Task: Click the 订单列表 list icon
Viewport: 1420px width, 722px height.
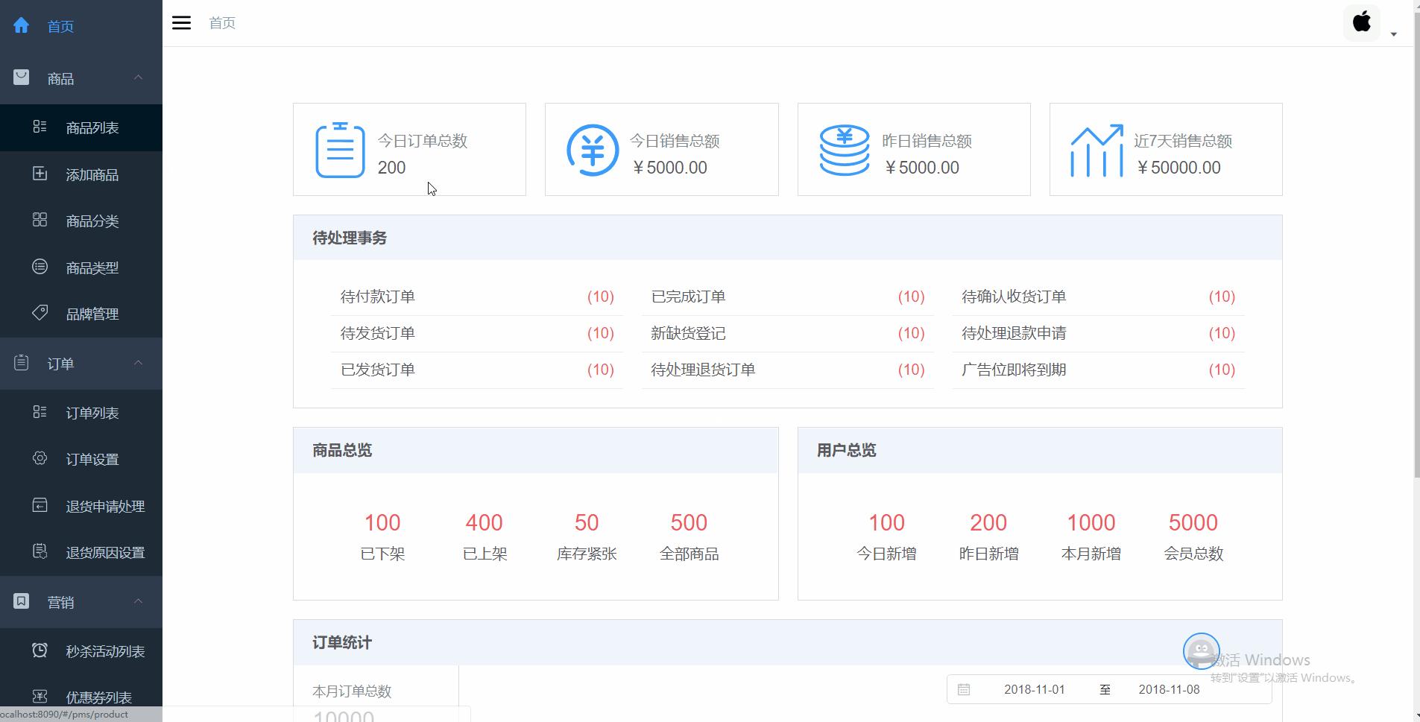Action: pyautogui.click(x=40, y=412)
